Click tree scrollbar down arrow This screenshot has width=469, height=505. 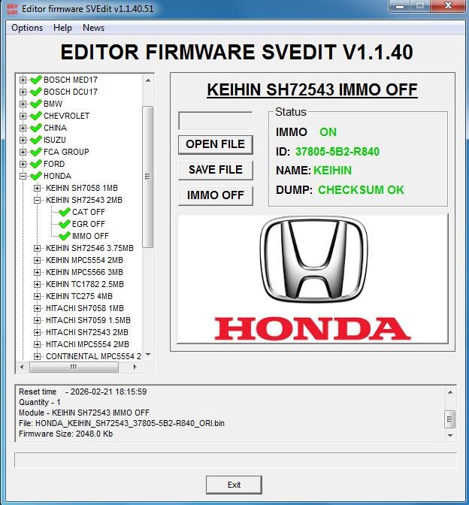click(148, 355)
